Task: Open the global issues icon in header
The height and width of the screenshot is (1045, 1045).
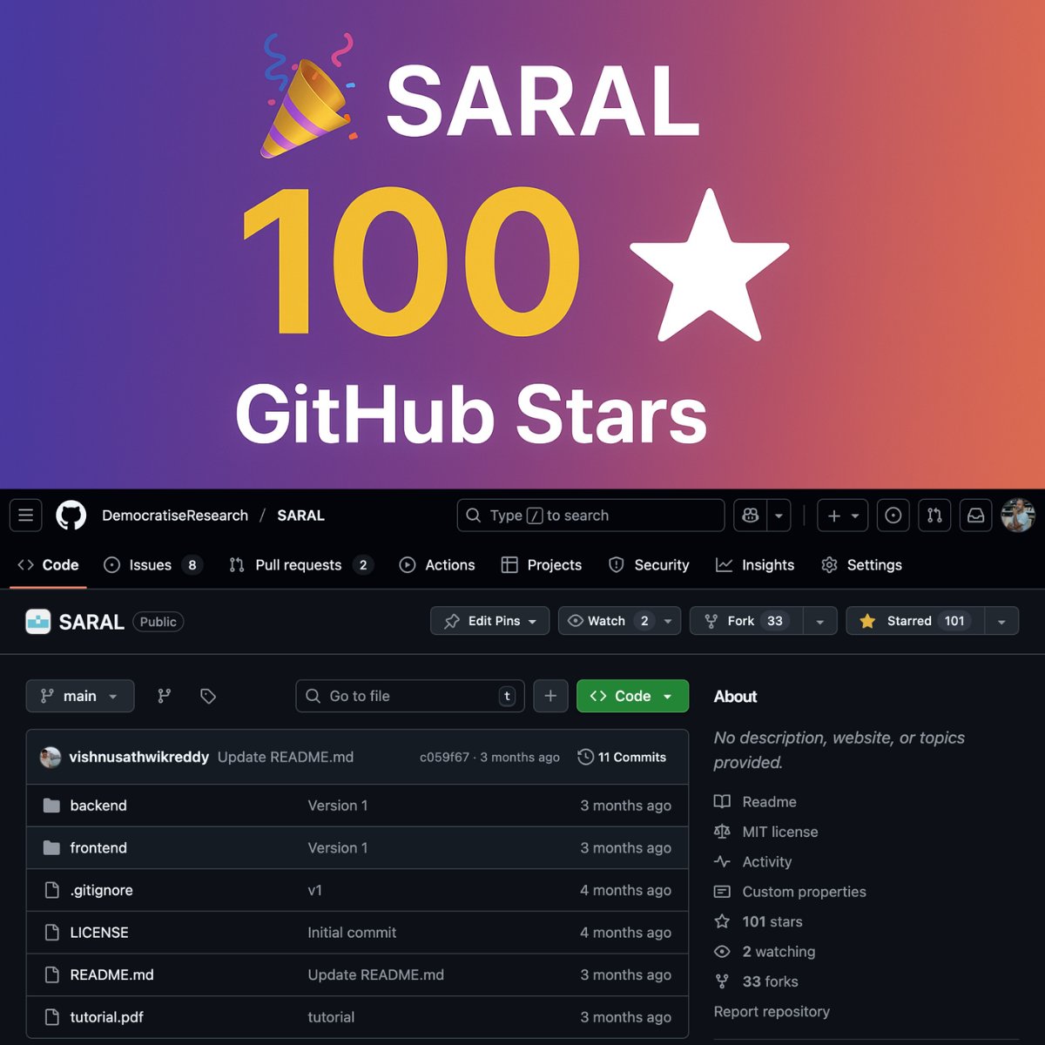Action: pyautogui.click(x=893, y=516)
